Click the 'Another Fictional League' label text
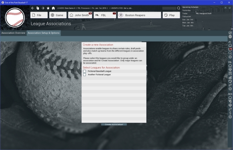The height and width of the screenshot is (150, 233). [99, 75]
